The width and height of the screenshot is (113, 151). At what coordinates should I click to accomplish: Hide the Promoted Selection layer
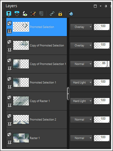[9, 31]
